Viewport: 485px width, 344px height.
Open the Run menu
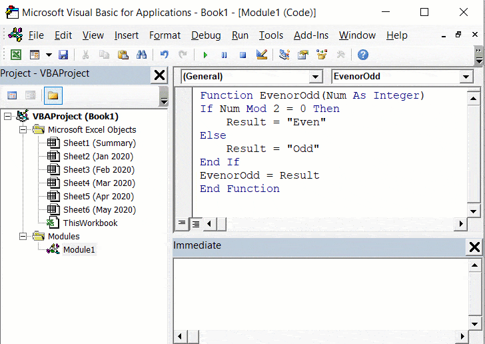pyautogui.click(x=240, y=35)
